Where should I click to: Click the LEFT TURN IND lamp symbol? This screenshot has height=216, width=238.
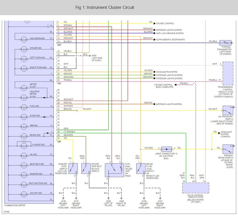tap(24, 59)
